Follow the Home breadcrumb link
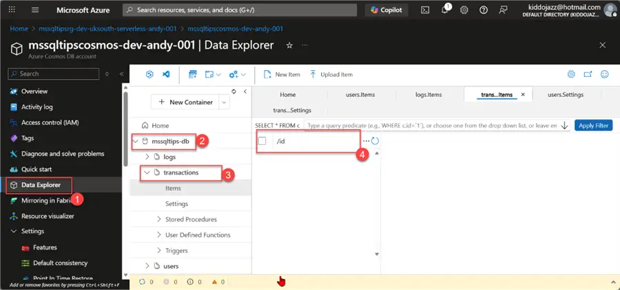This screenshot has width=620, height=290. 19,29
